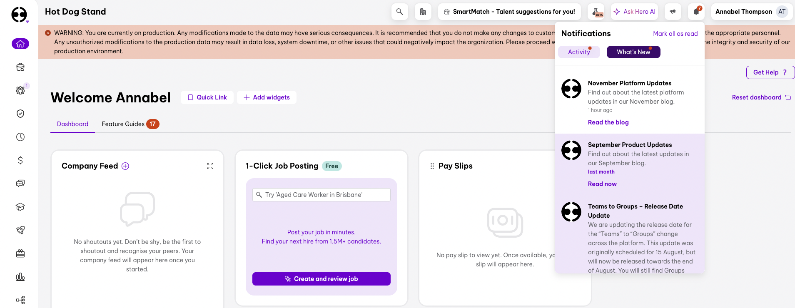
Task: Open the clock icon in sidebar
Action: (x=20, y=137)
